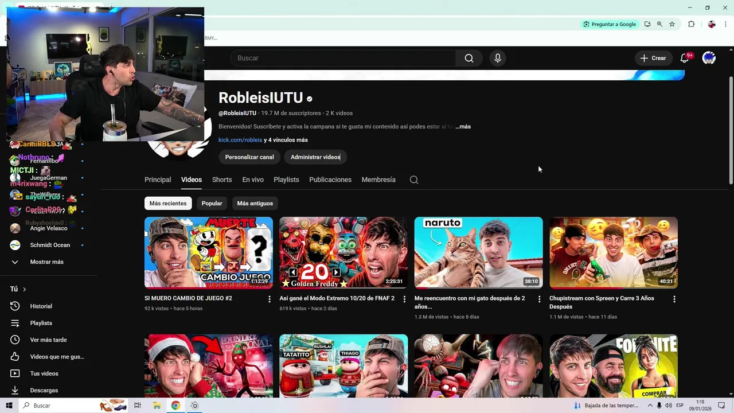Expand the Tú section chevron
The image size is (734, 413).
pos(24,289)
